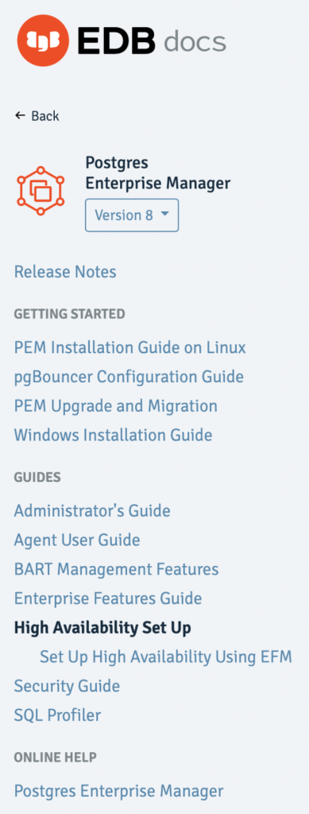The image size is (309, 814).
Task: Select Agent User Guide
Action: pyautogui.click(x=77, y=541)
